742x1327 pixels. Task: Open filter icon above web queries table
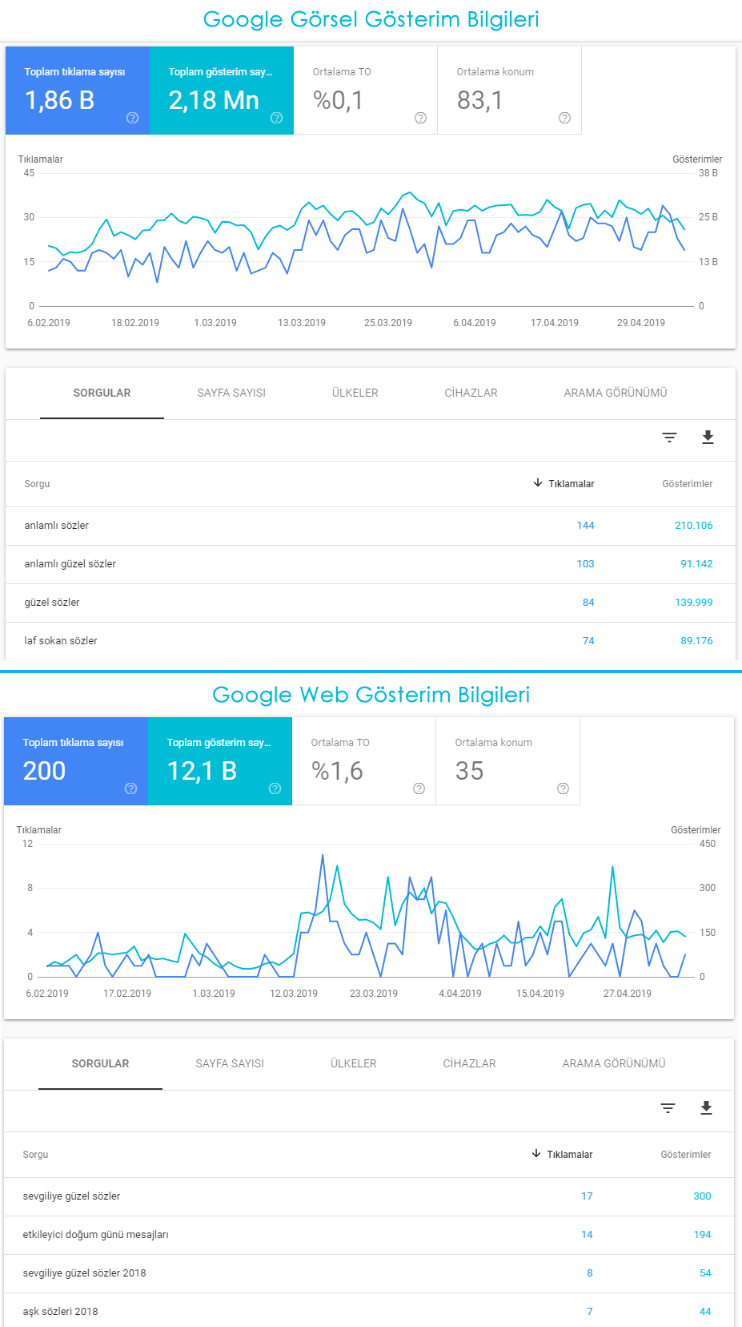668,1107
